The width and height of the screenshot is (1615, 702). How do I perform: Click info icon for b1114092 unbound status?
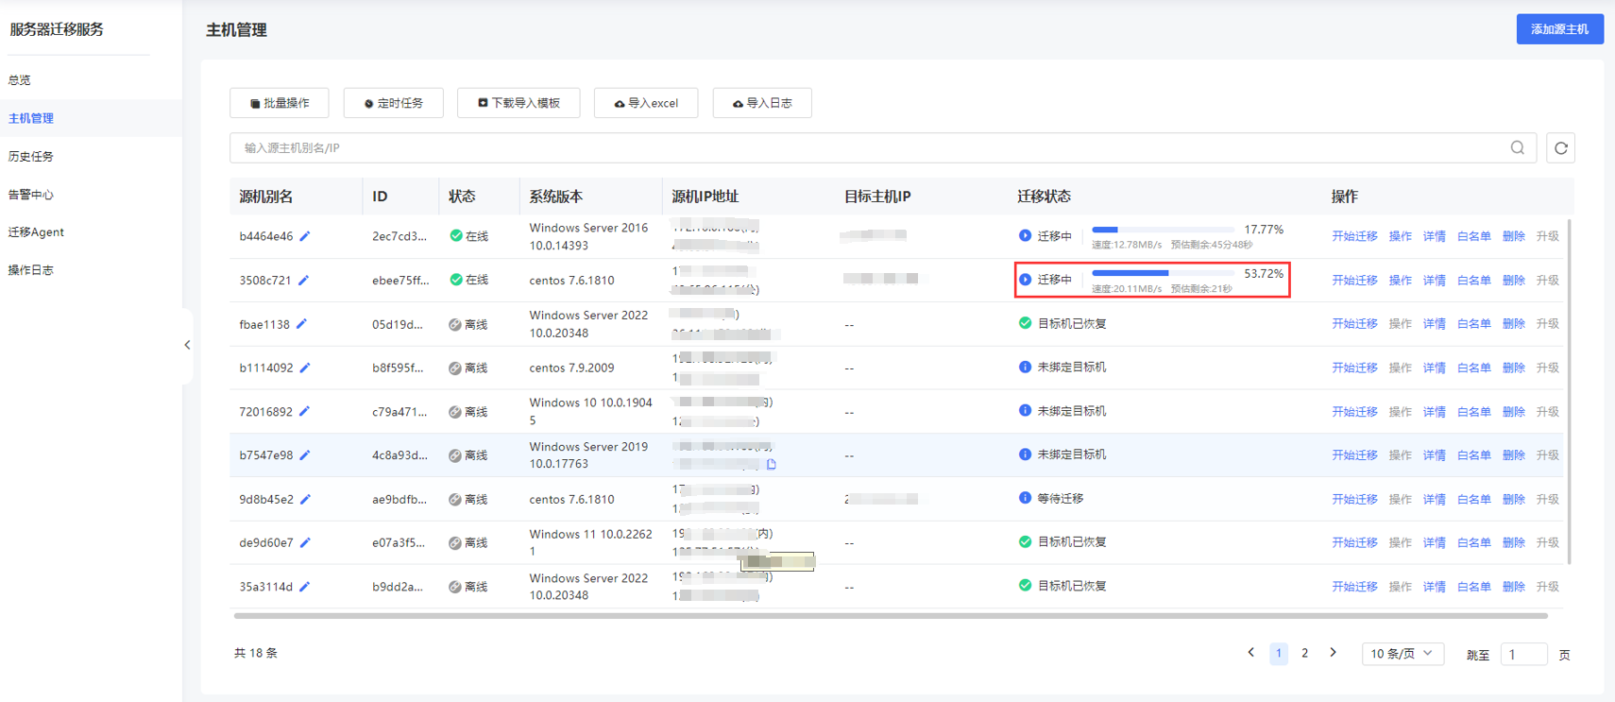tap(1025, 367)
